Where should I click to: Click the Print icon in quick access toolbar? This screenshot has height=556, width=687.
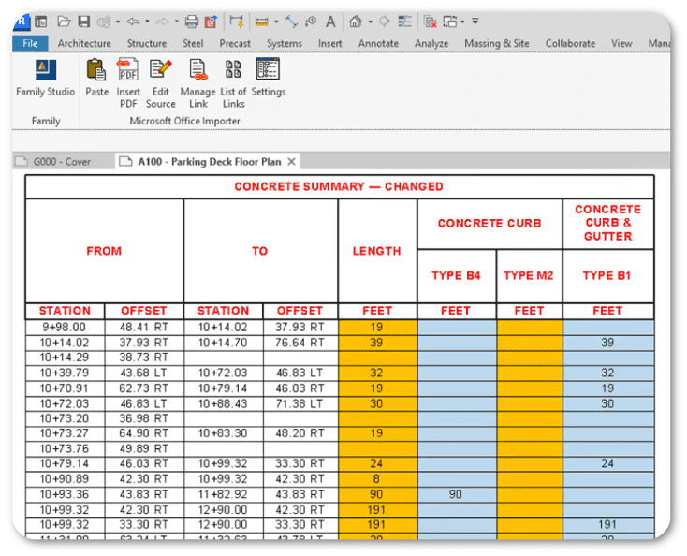point(191,21)
